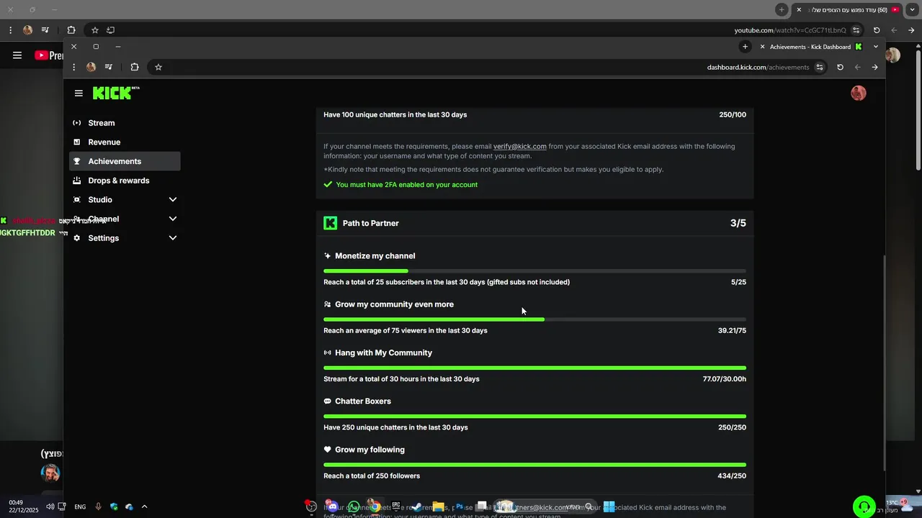Open the Kick account avatar menu
This screenshot has width=922, height=518.
tap(858, 93)
